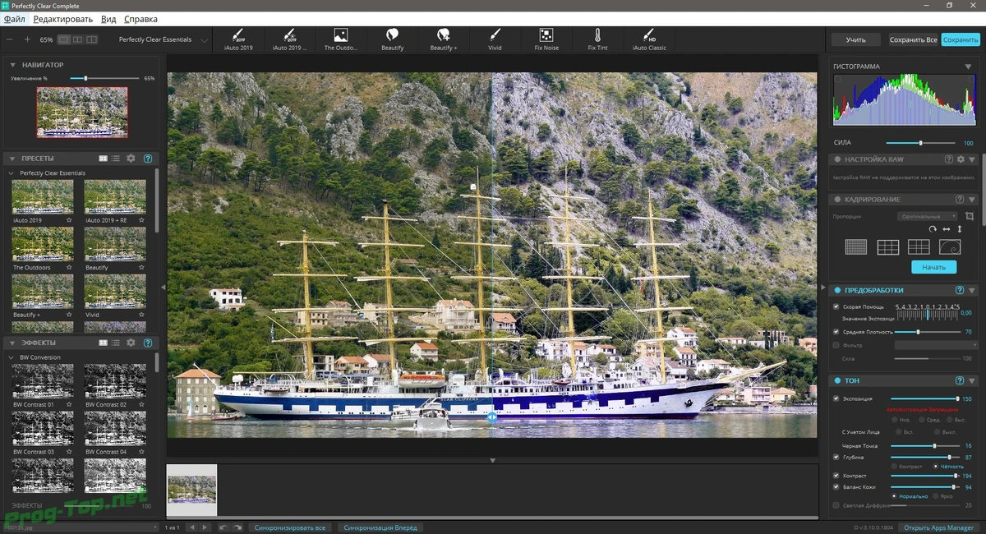The image size is (986, 534).
Task: Flip the image vertically
Action: tap(960, 229)
